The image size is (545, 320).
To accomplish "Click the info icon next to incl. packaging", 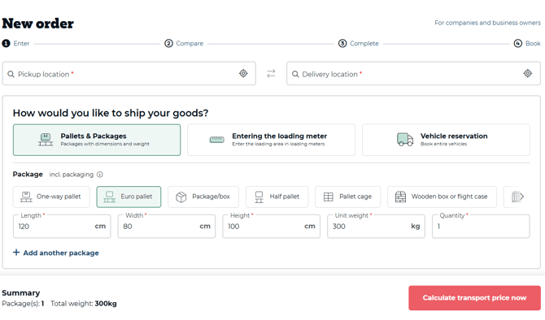I will tap(100, 175).
